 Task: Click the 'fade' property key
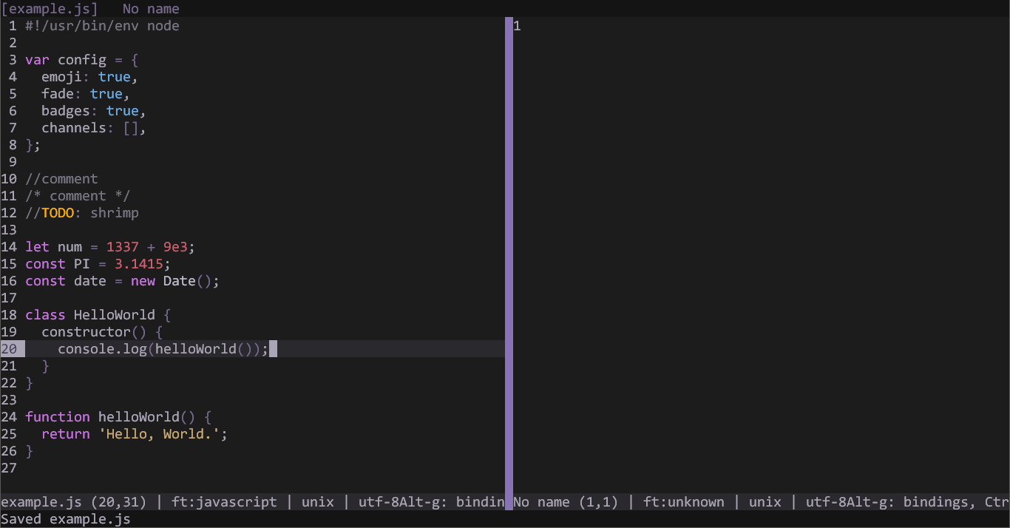tap(58, 94)
